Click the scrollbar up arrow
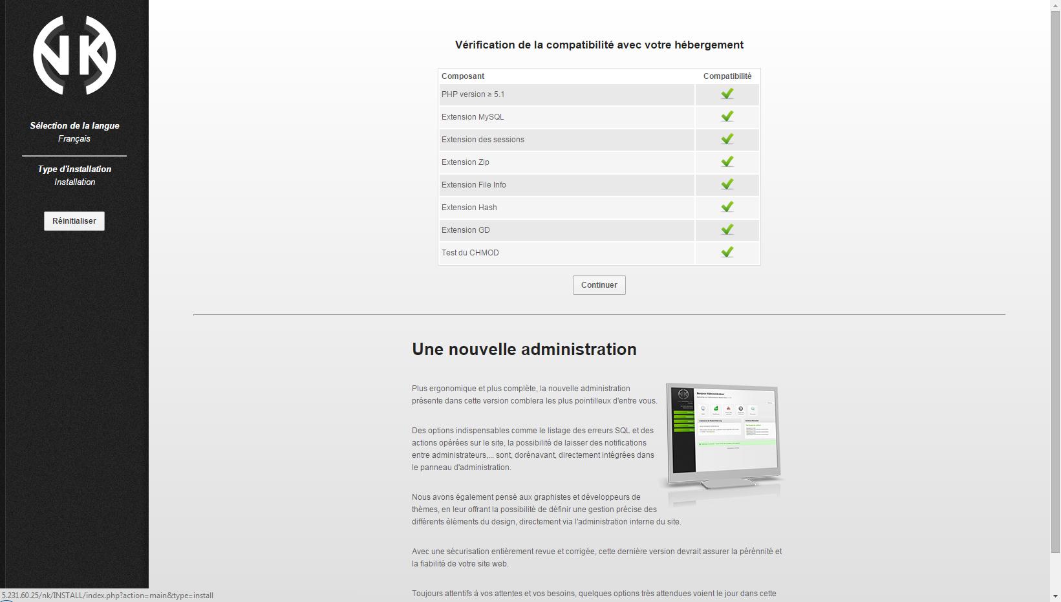 point(1055,5)
